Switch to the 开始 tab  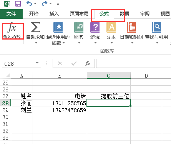[34, 13]
